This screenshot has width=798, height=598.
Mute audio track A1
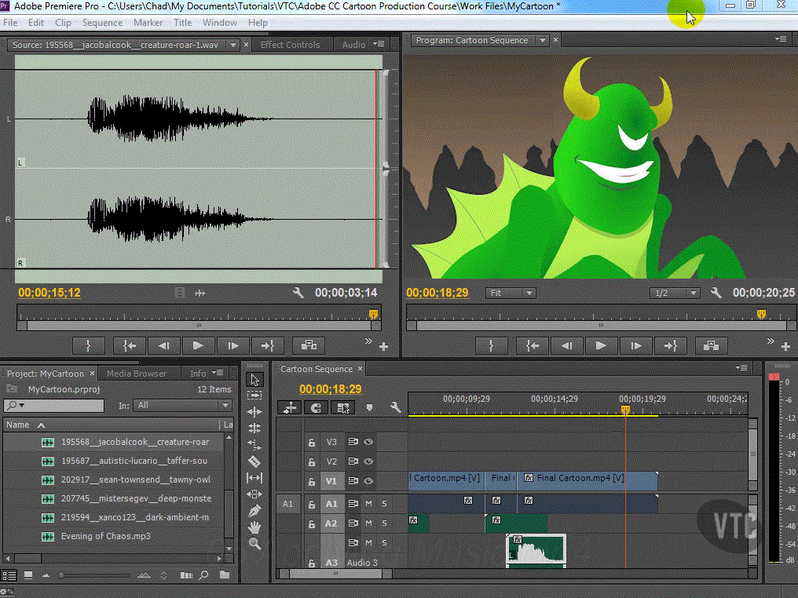tap(368, 503)
